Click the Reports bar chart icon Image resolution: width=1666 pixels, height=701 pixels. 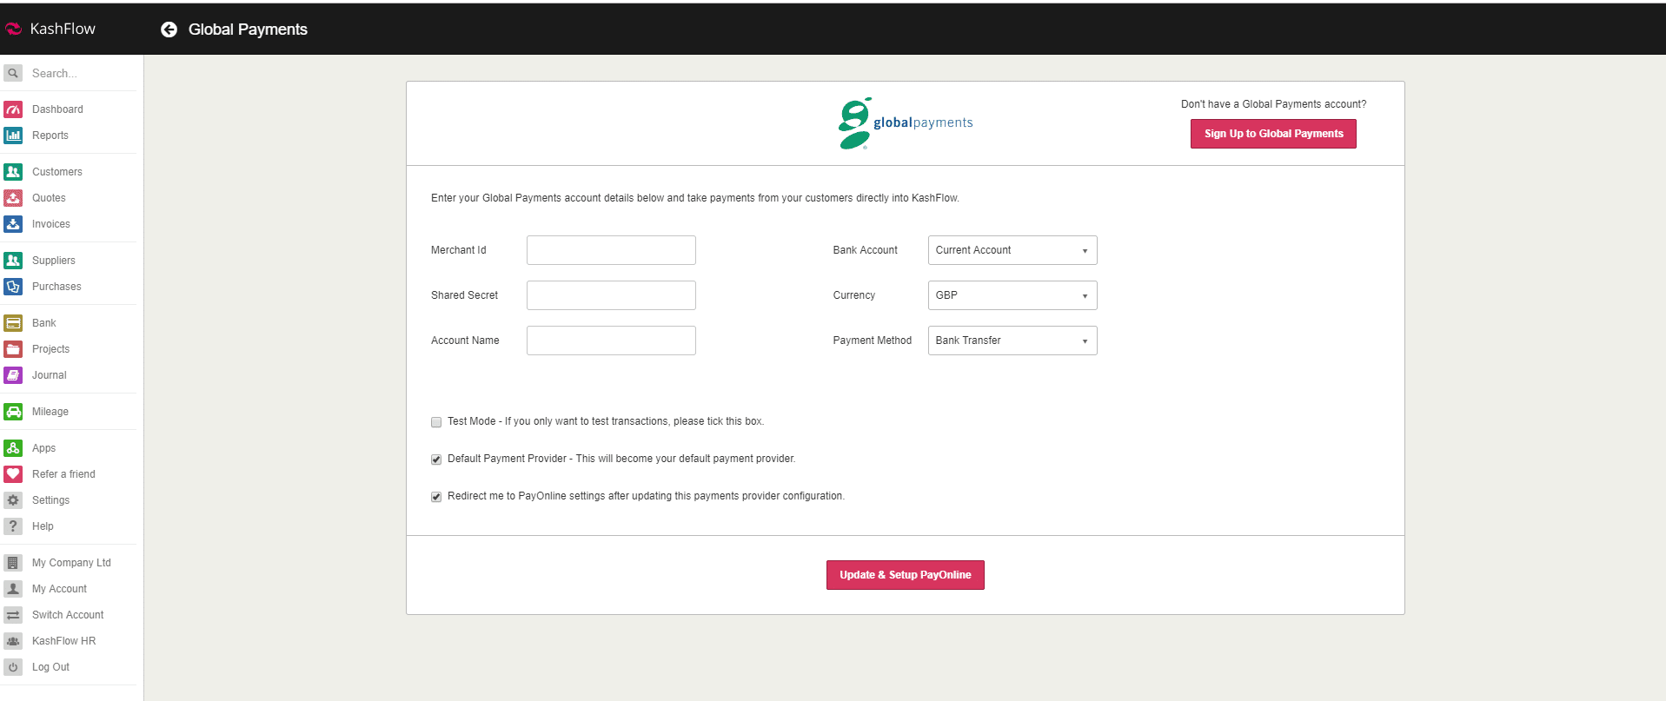pyautogui.click(x=13, y=136)
